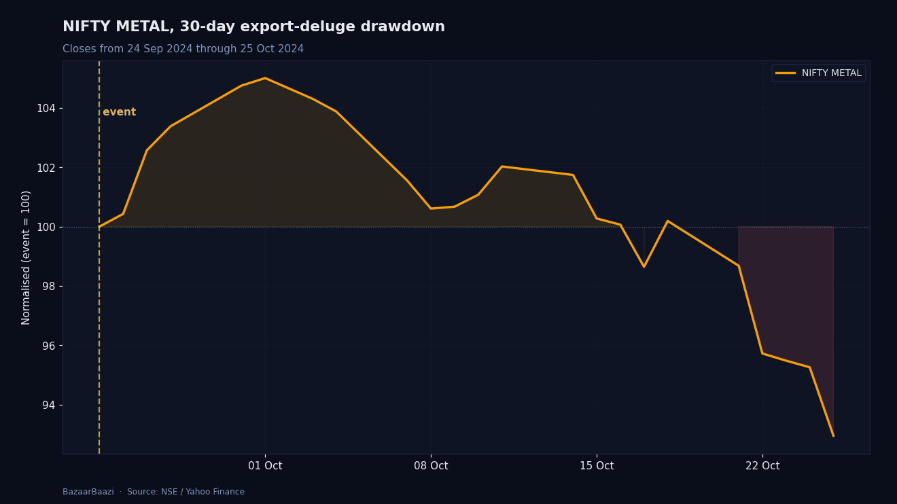Click the dashed vertical event marker line
This screenshot has height=504, width=897.
point(99,257)
